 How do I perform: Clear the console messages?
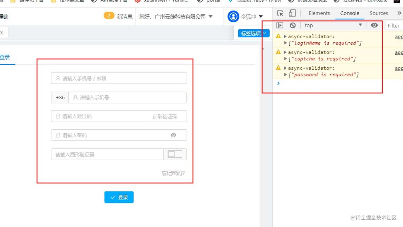coord(292,25)
